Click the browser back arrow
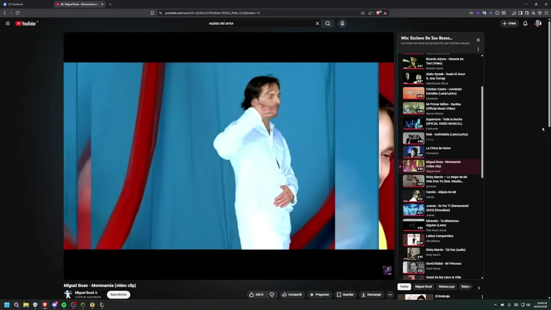Image resolution: width=551 pixels, height=310 pixels. click(x=5, y=13)
